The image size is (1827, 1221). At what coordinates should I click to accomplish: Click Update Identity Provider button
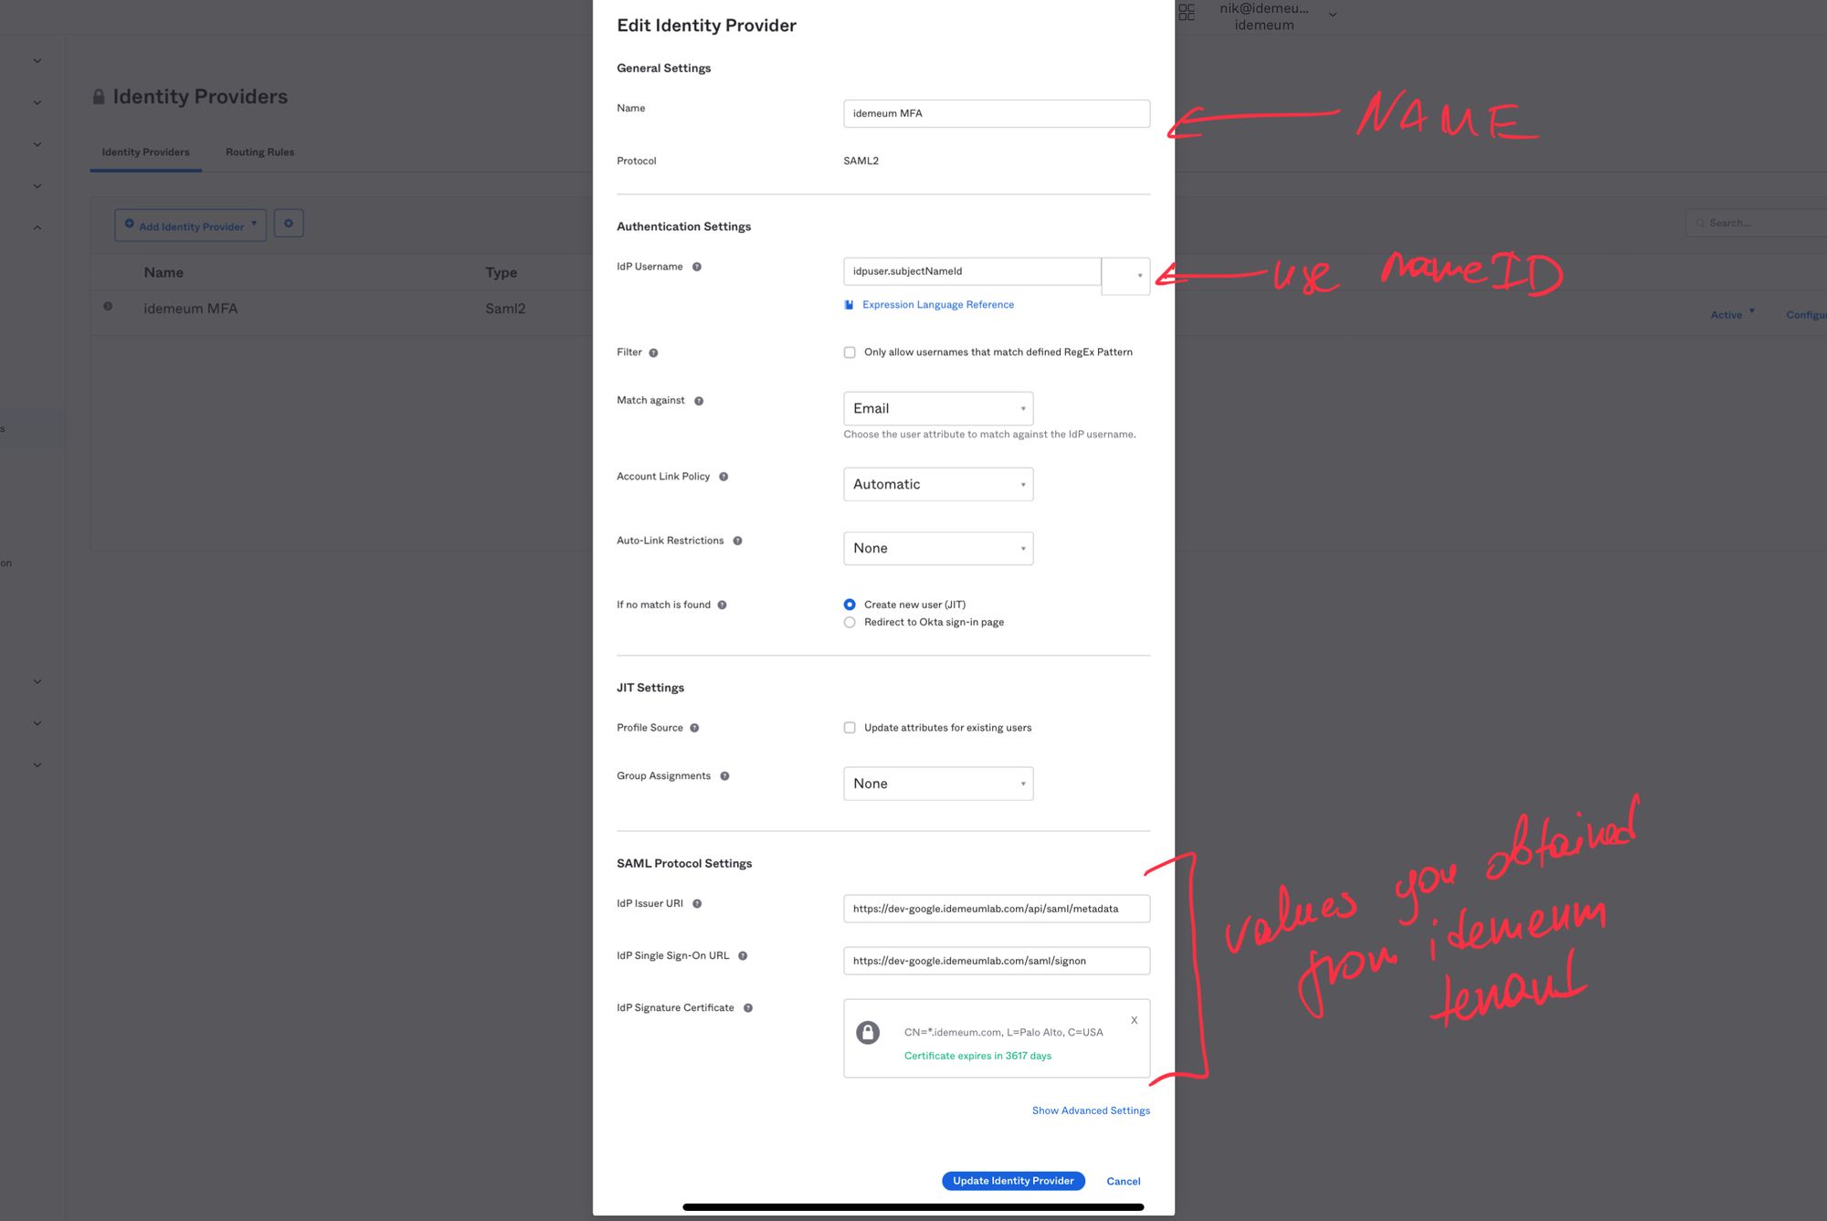pos(1013,1181)
